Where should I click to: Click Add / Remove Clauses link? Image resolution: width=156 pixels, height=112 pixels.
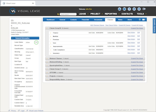[x=97, y=25]
